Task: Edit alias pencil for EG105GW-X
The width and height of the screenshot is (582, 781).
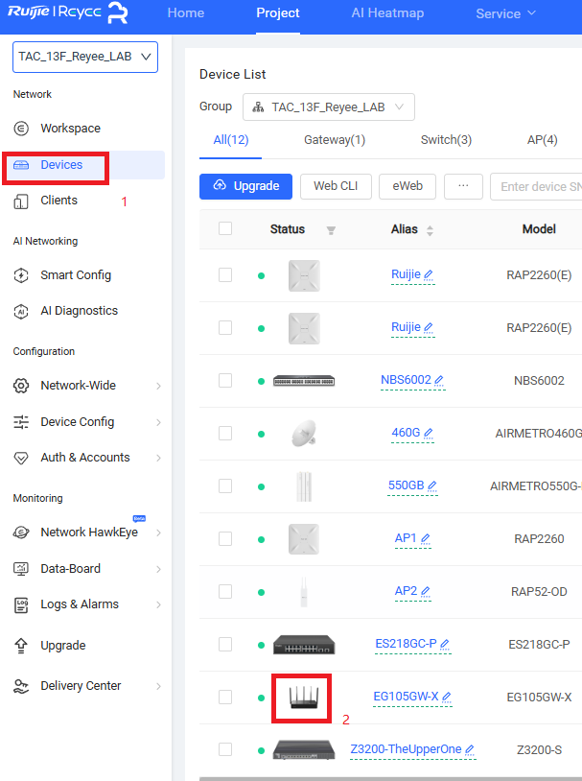Action: (447, 697)
